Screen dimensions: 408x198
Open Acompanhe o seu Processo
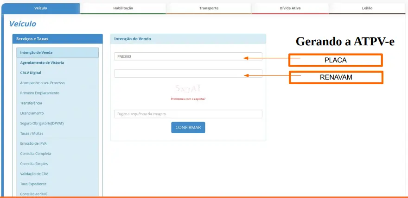42,83
